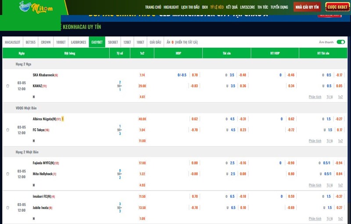Viewport: 351px width, 224px height.
Task: Click team name Mito Hollyhock
Action: tap(43, 174)
